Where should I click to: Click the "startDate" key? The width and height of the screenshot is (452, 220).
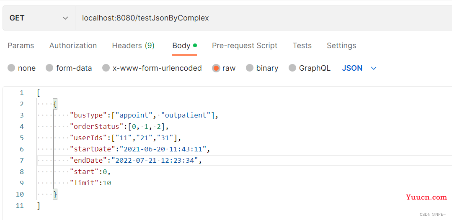pyautogui.click(x=93, y=149)
